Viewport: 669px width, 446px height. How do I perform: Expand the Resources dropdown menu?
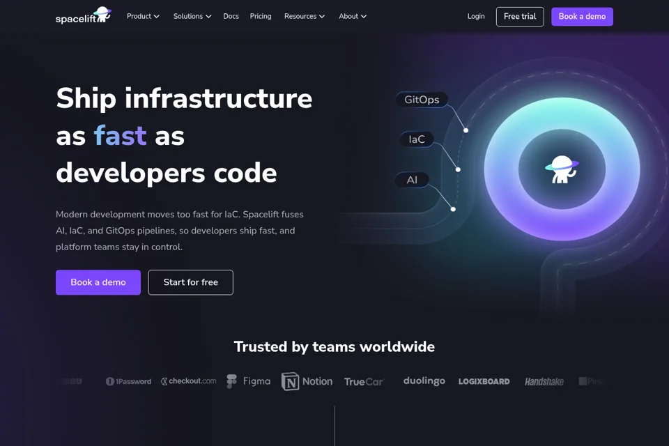point(305,16)
